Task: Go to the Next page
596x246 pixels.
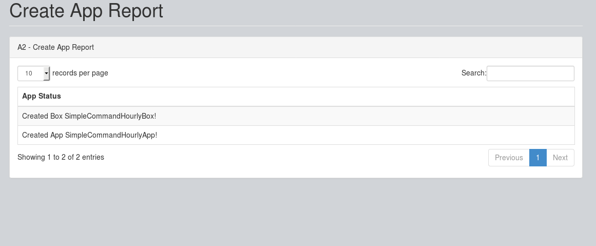Action: [x=560, y=158]
